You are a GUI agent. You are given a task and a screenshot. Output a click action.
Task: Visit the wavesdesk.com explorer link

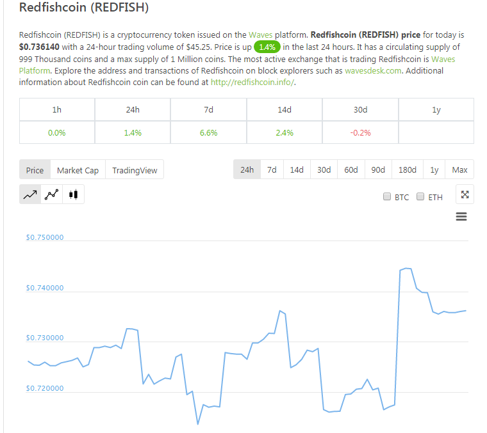tap(374, 70)
